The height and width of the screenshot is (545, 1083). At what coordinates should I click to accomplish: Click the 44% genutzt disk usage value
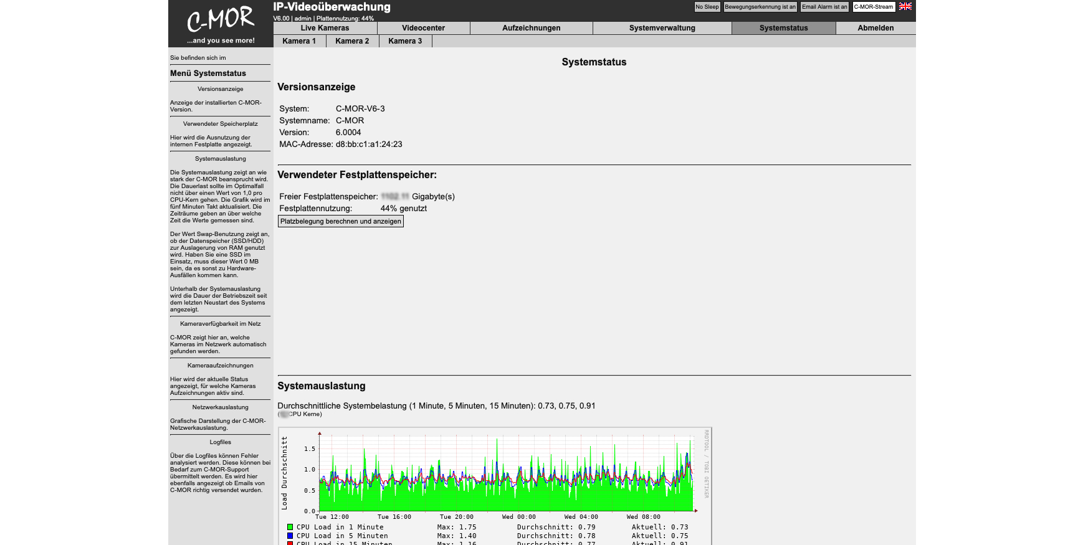(404, 209)
